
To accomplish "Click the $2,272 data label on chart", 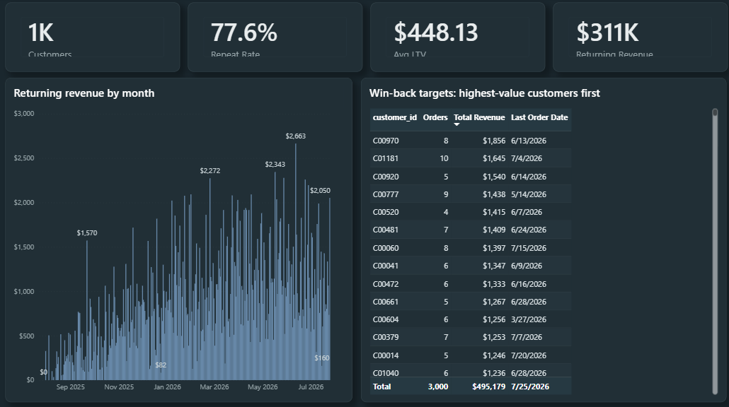I will (x=210, y=171).
